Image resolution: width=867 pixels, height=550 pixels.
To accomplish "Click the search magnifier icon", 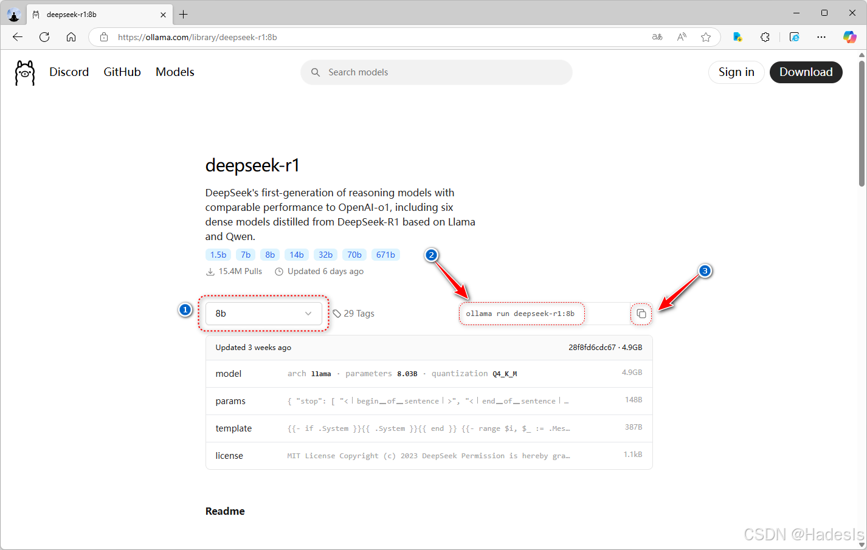I will pos(316,72).
